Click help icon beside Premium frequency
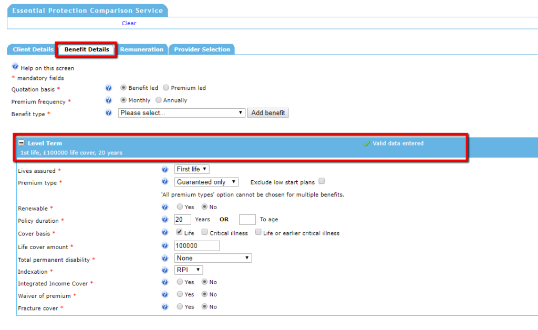538x330 pixels. 109,100
